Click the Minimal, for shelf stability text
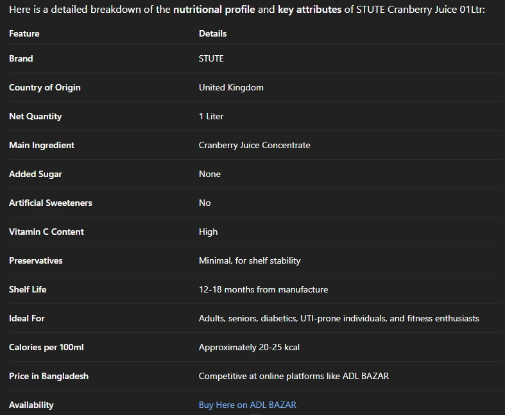Screen dimensions: 505x415 [x=250, y=260]
